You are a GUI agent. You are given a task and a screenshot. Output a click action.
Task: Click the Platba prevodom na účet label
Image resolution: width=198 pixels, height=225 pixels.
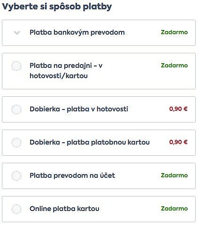(72, 175)
